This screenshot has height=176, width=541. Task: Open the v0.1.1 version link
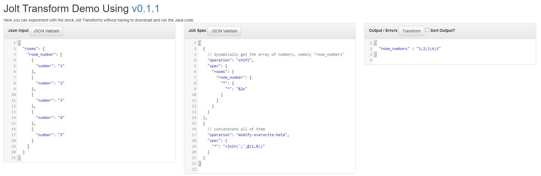click(145, 9)
